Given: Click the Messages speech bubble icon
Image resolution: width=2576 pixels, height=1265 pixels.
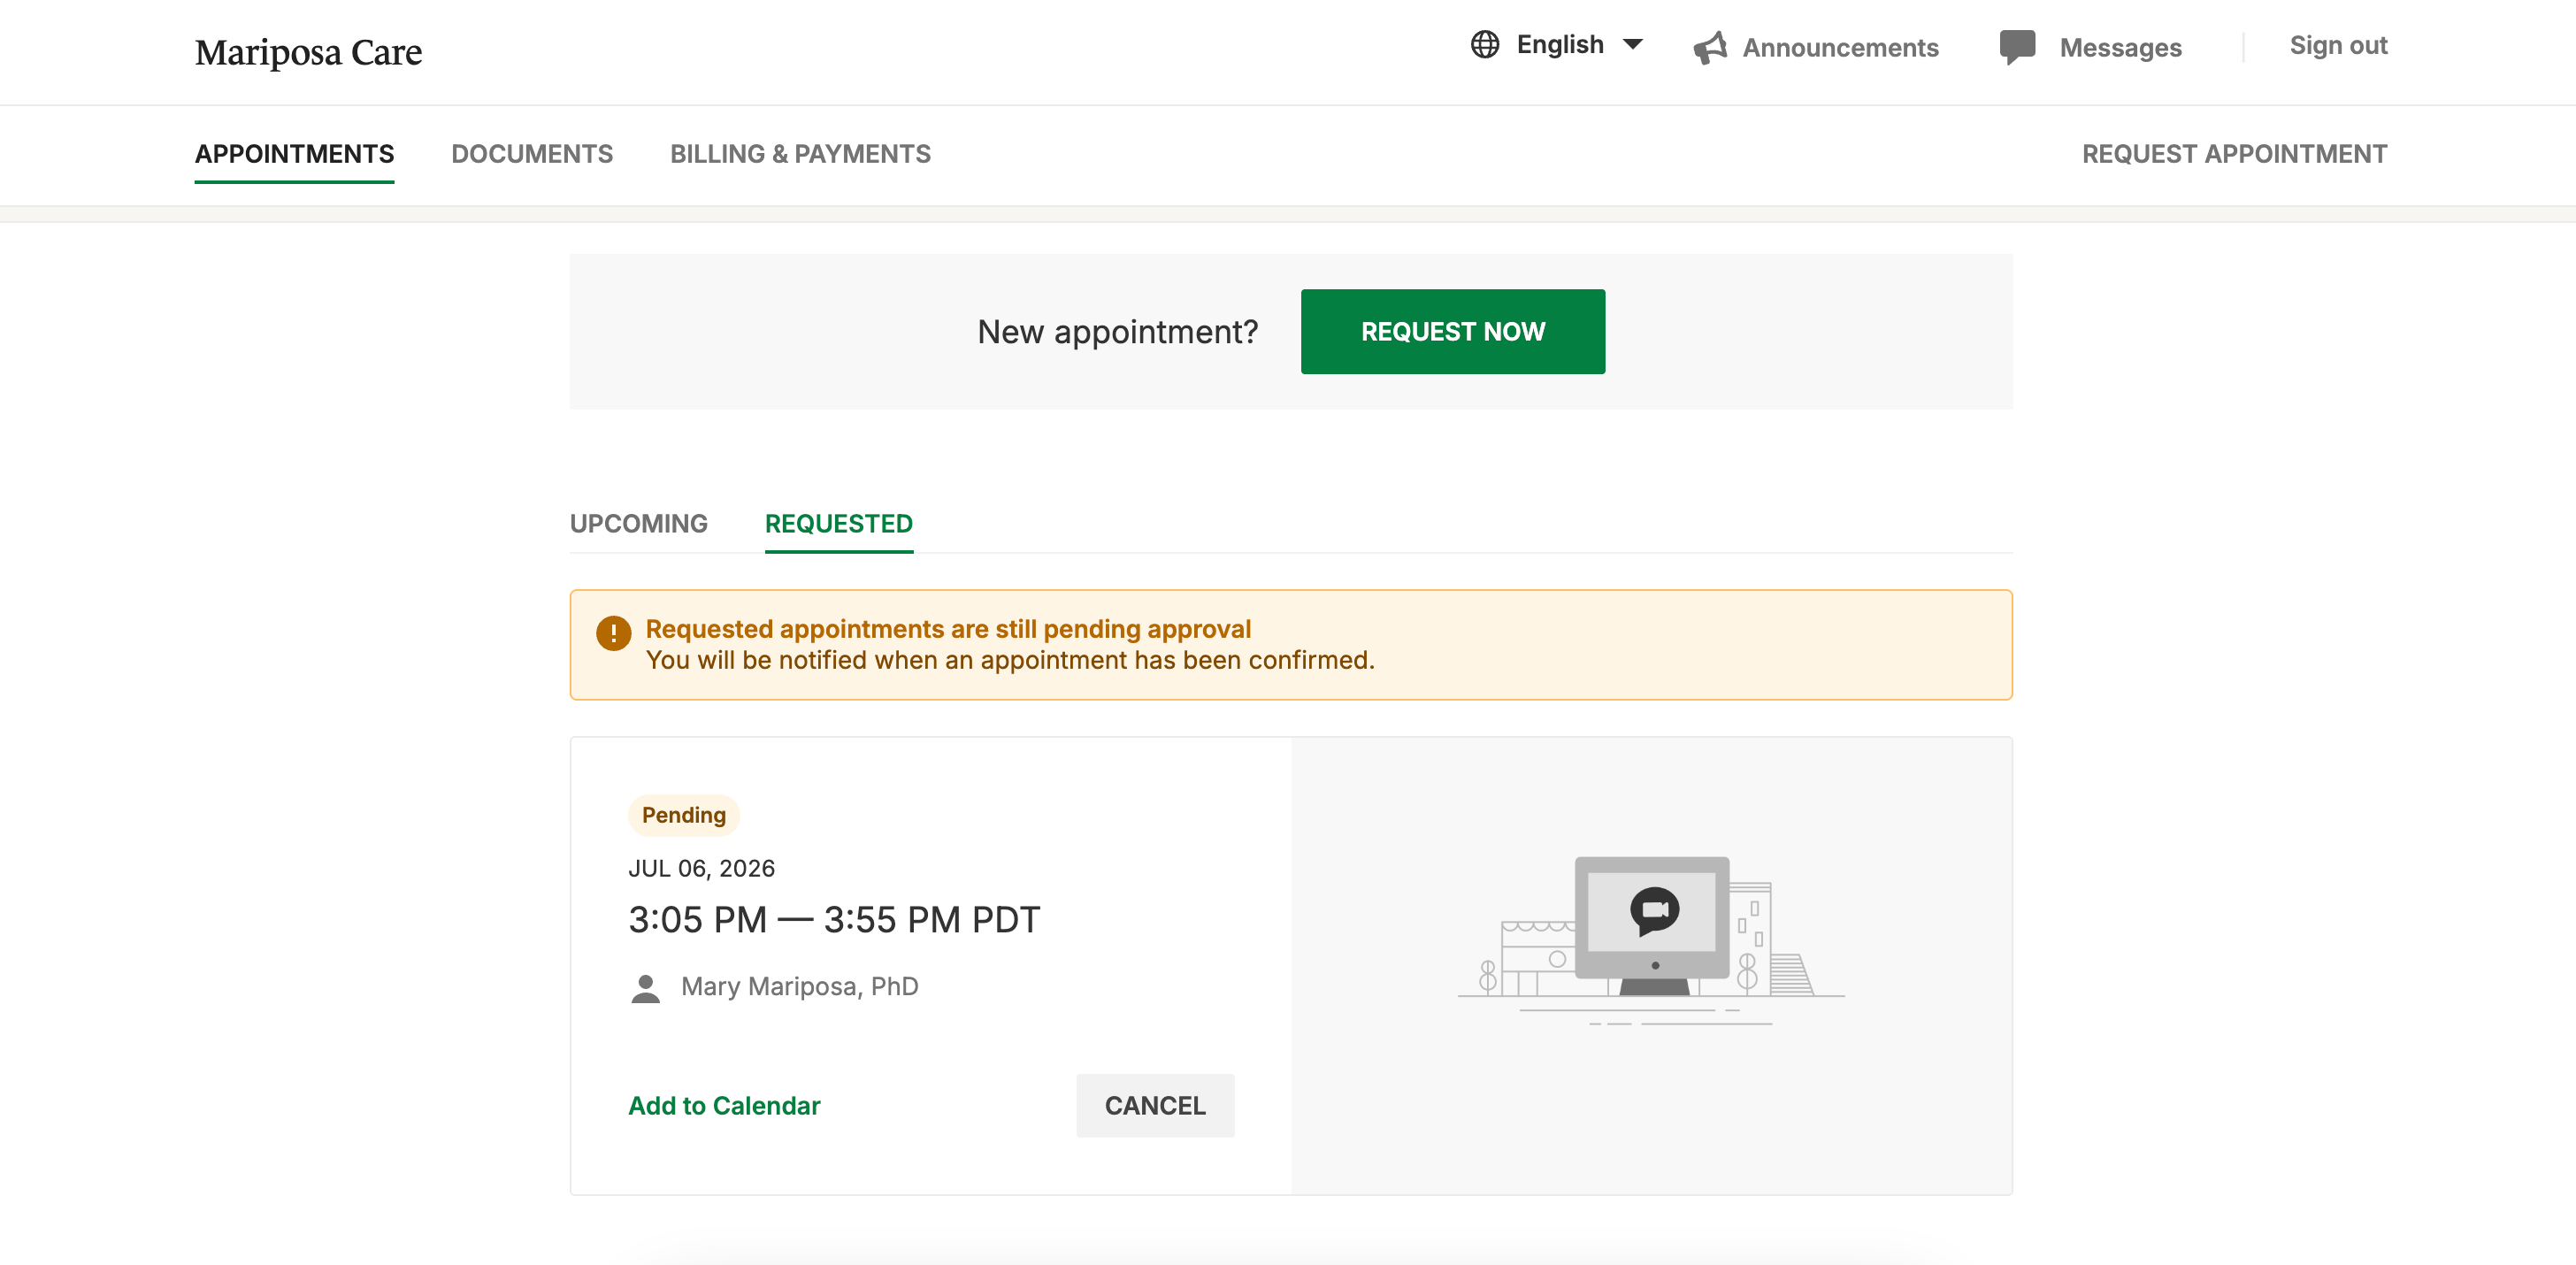Looking at the screenshot, I should (2017, 48).
